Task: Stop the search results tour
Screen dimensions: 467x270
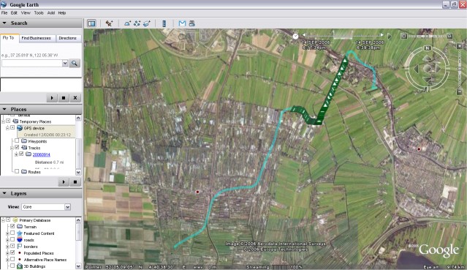Action: coord(64,98)
